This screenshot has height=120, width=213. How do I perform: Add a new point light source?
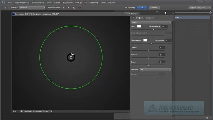click(x=69, y=8)
